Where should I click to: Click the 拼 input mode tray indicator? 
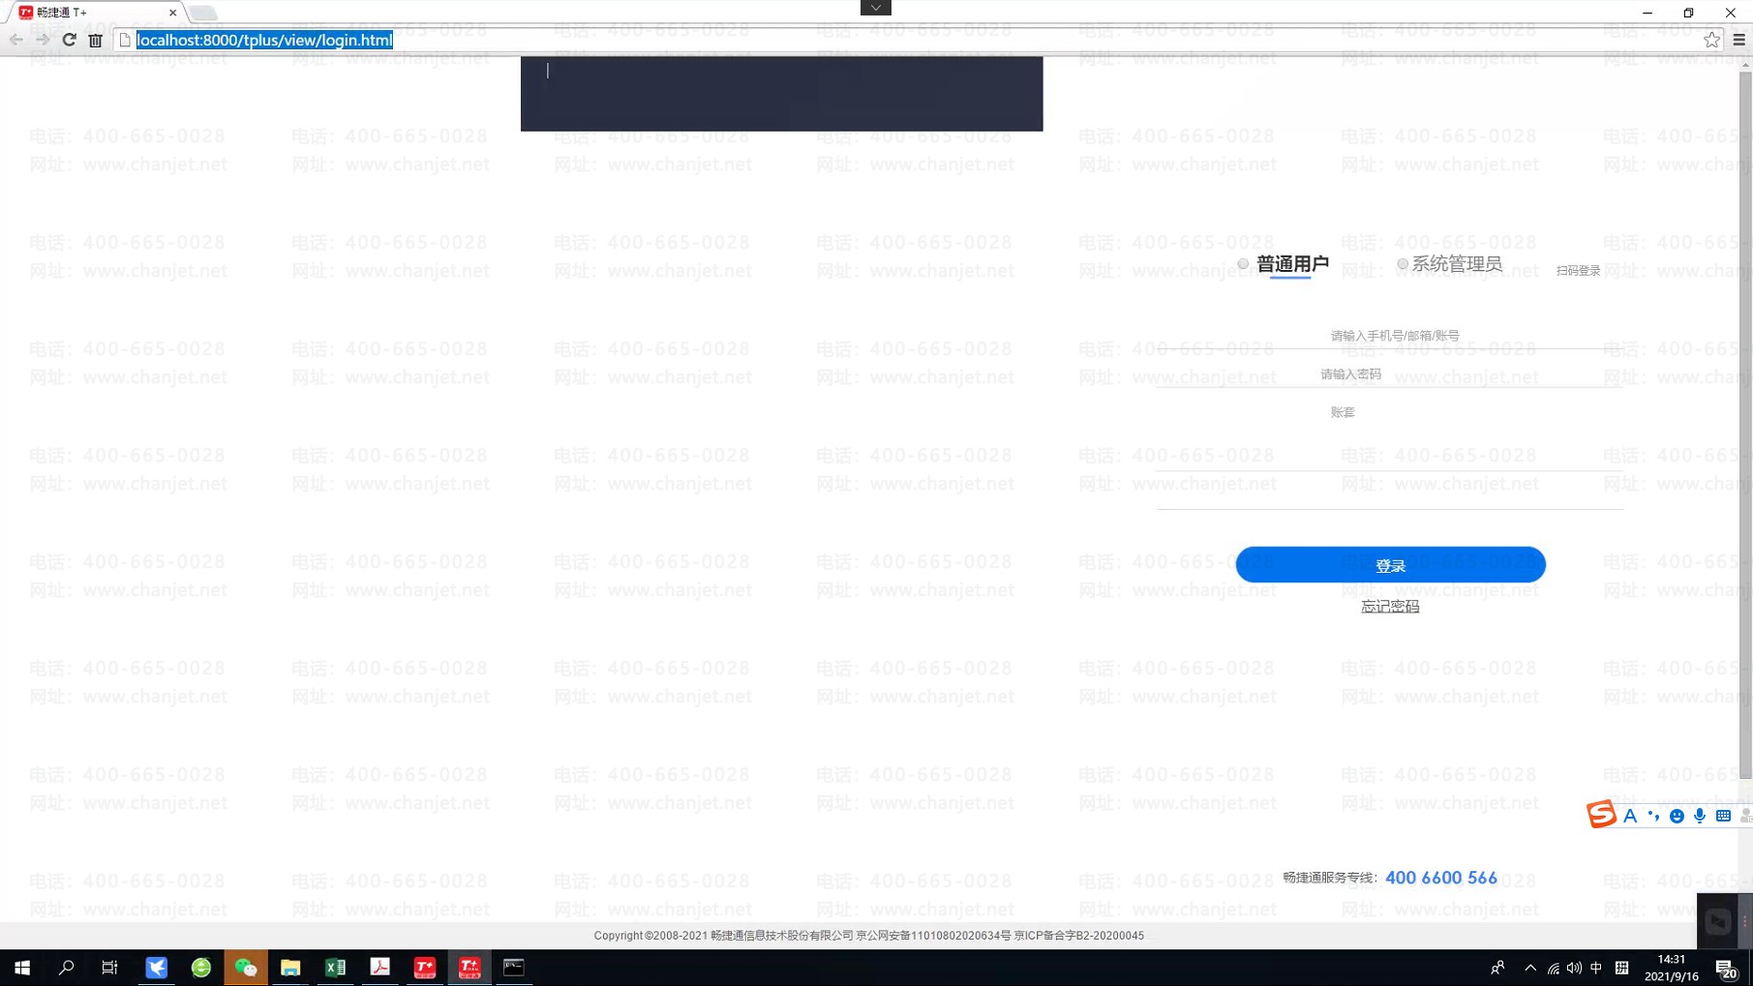pos(1622,969)
